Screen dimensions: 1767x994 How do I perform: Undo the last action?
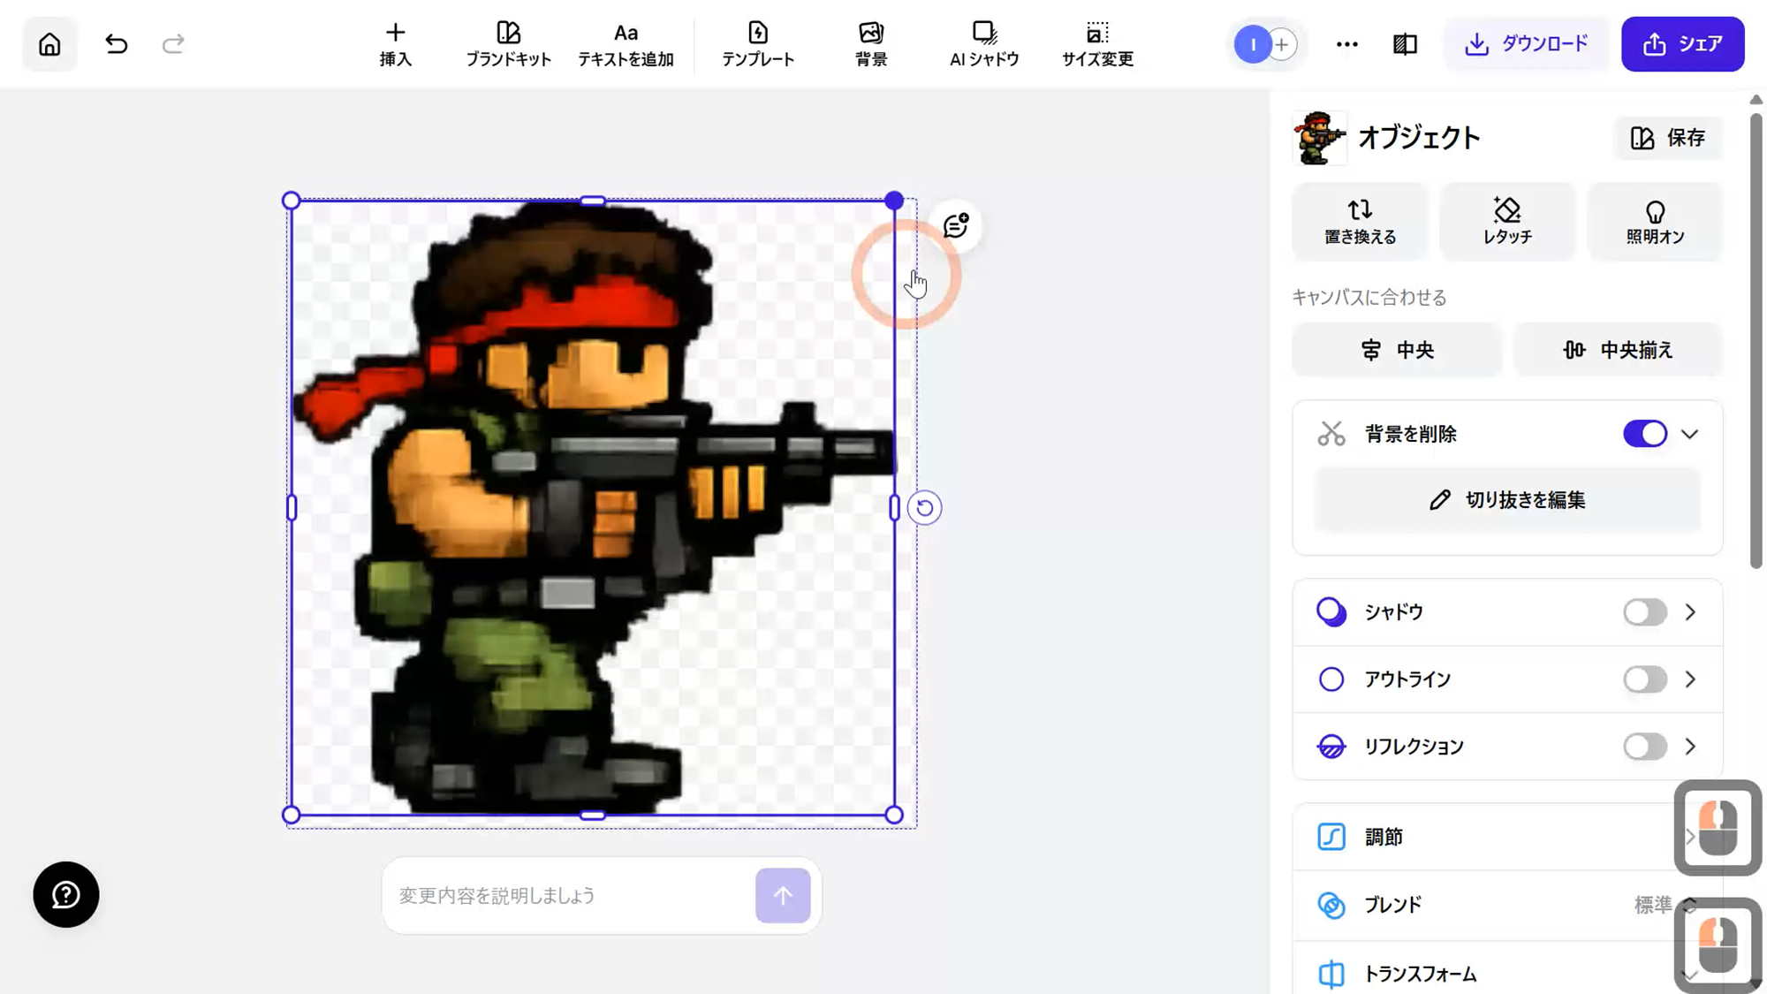(x=116, y=44)
